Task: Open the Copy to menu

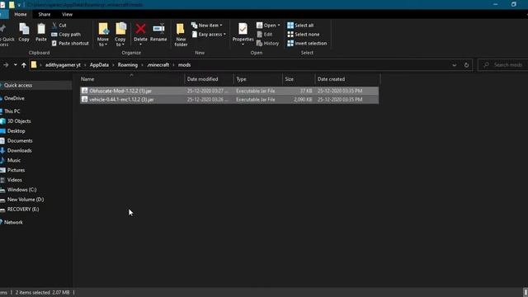Action: pyautogui.click(x=120, y=35)
